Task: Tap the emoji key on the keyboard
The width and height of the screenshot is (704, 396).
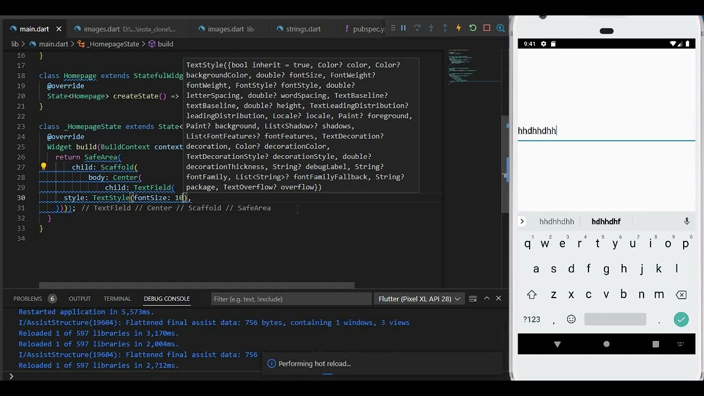Action: (x=571, y=319)
